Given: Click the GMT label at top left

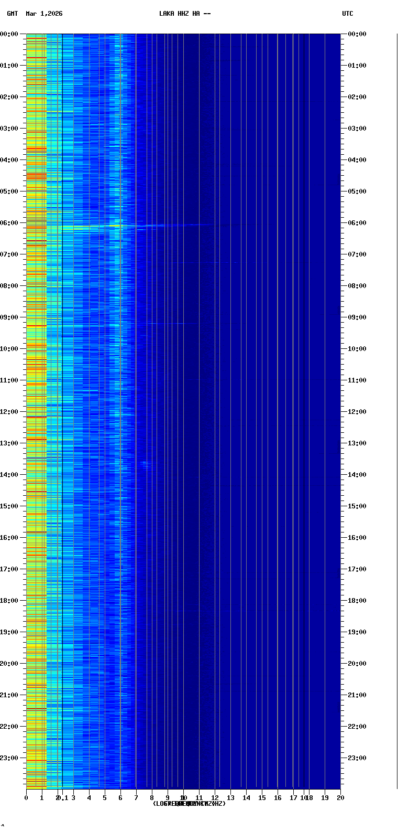Looking at the screenshot, I should [x=12, y=14].
